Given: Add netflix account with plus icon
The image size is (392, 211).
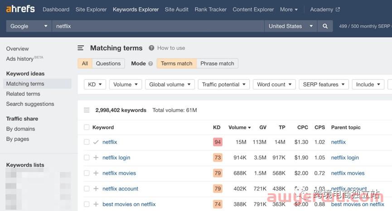Looking at the screenshot, I should (96, 189).
